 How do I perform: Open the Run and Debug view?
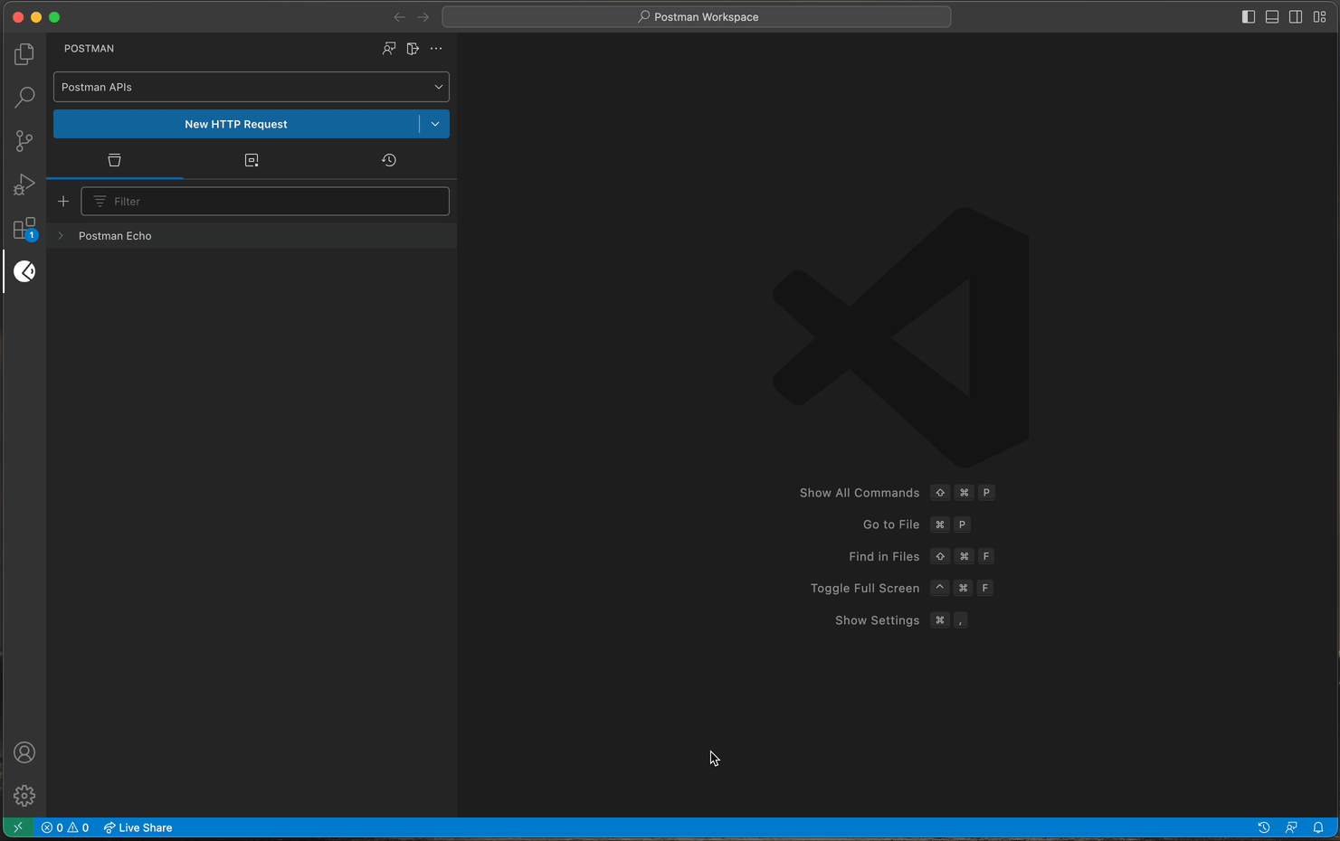pos(24,184)
